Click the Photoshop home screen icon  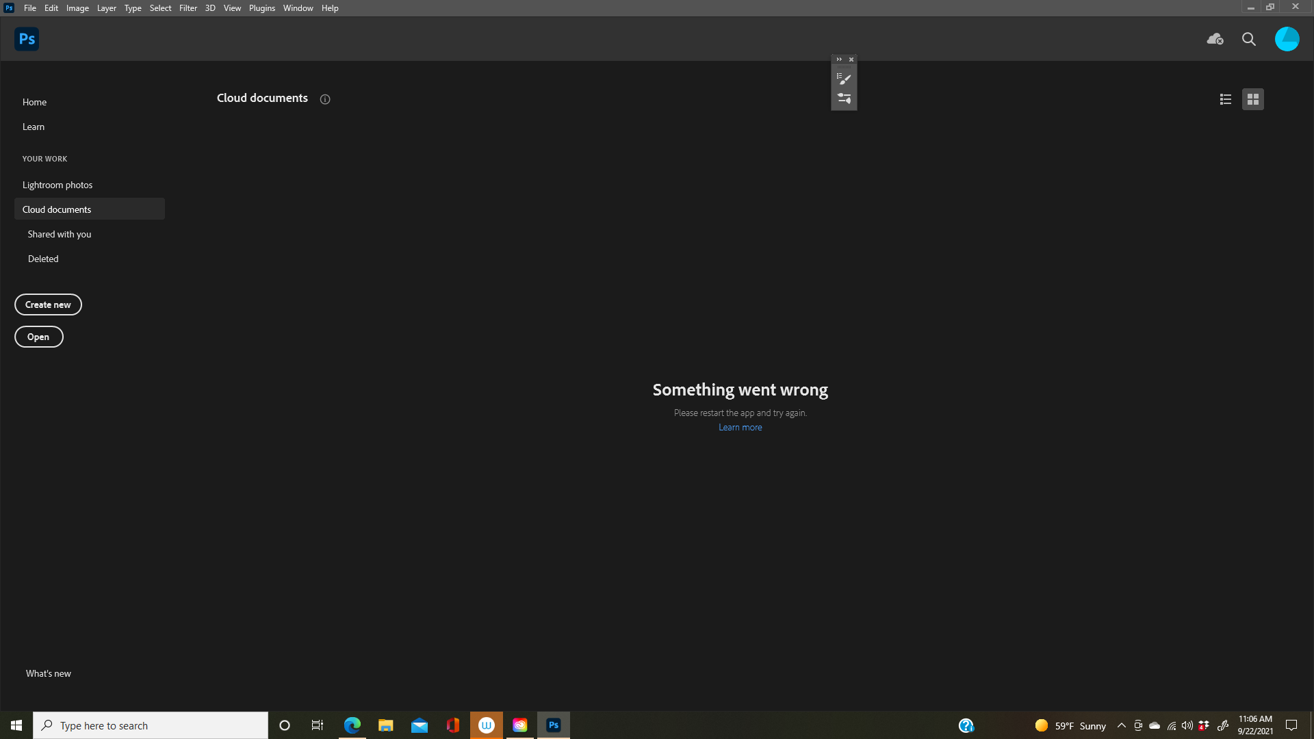27,38
